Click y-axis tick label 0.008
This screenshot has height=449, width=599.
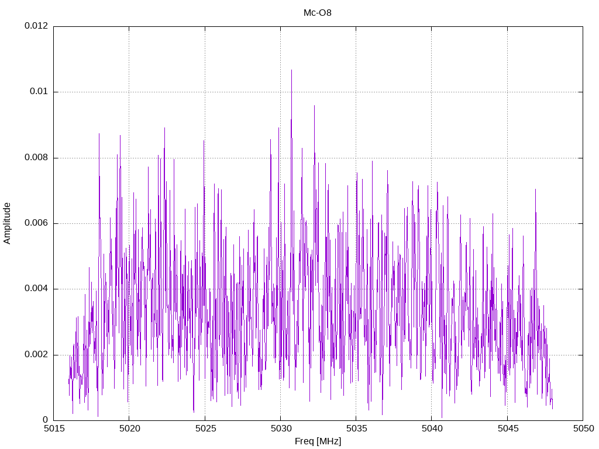tap(36, 157)
